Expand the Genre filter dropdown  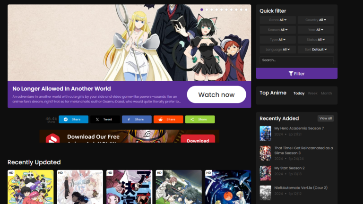pos(277,20)
